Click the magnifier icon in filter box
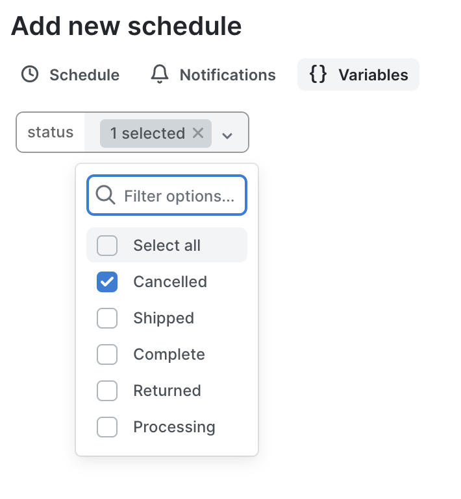The width and height of the screenshot is (461, 499). (105, 195)
